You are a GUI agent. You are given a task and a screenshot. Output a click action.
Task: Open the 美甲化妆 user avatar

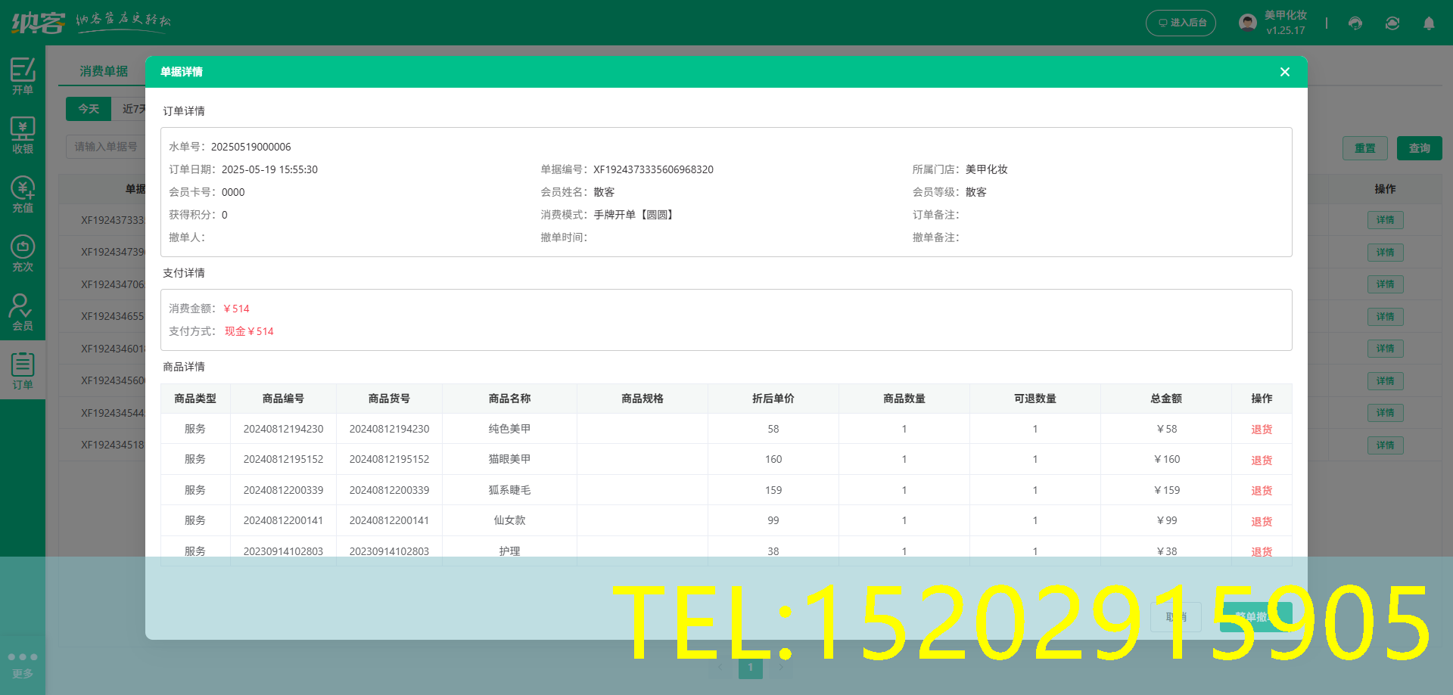tap(1247, 21)
